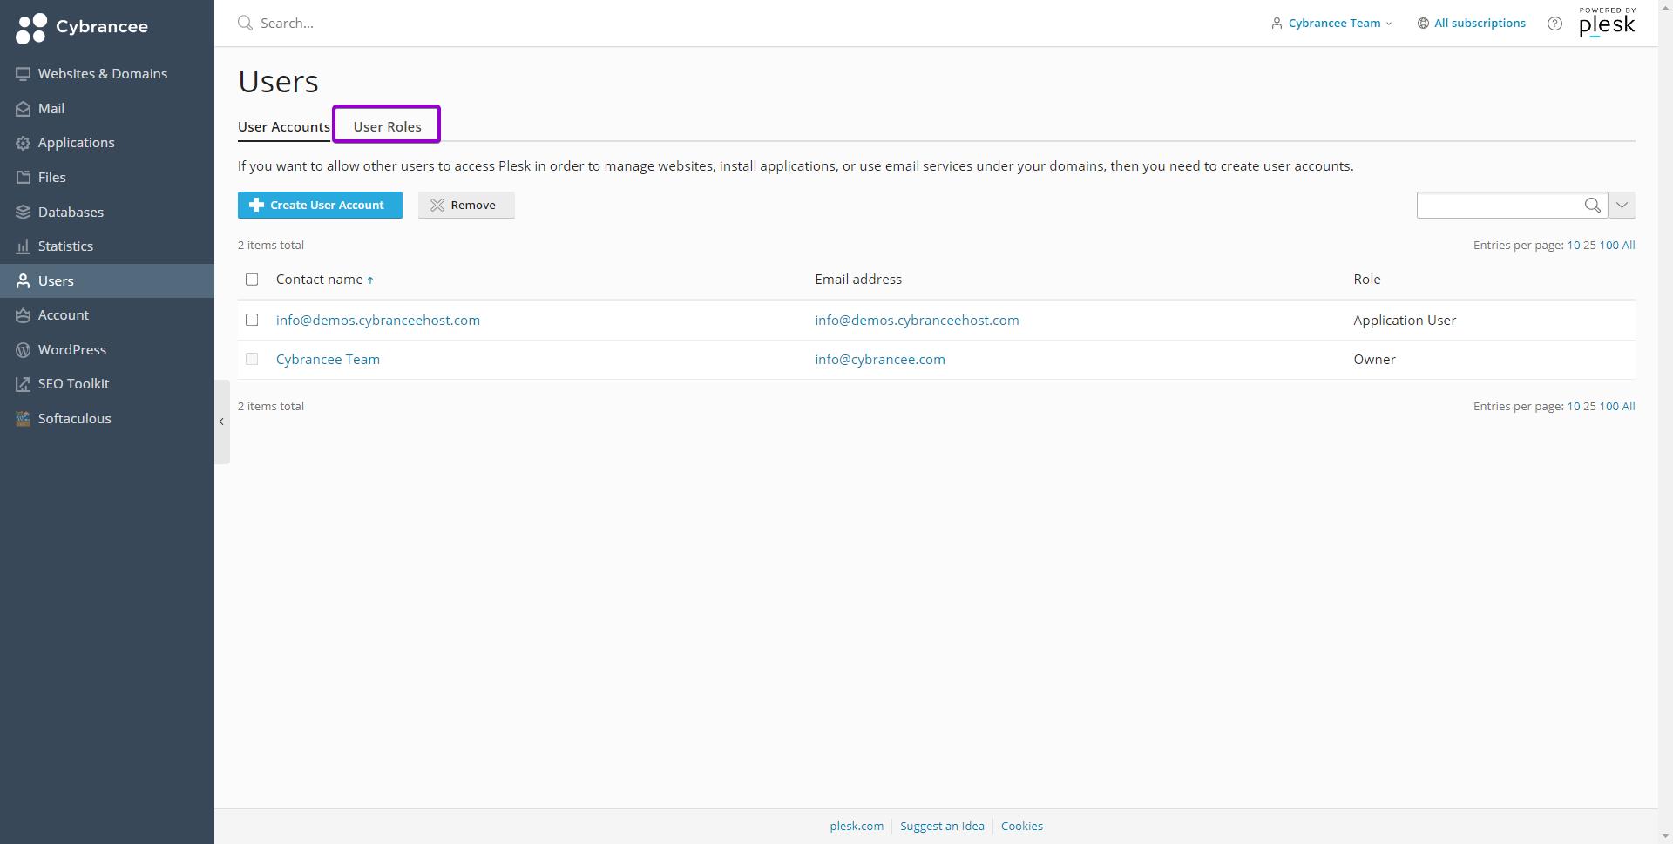Show All entries per page (bottom)
1673x844 pixels.
pos(1628,407)
